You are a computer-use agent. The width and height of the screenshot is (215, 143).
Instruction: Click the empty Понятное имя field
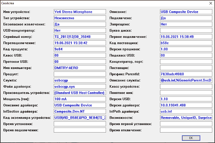tap(186, 93)
